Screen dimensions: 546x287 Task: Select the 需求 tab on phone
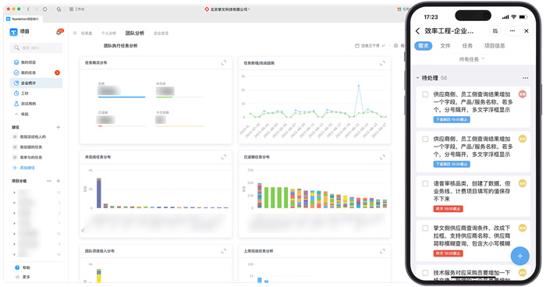[423, 46]
